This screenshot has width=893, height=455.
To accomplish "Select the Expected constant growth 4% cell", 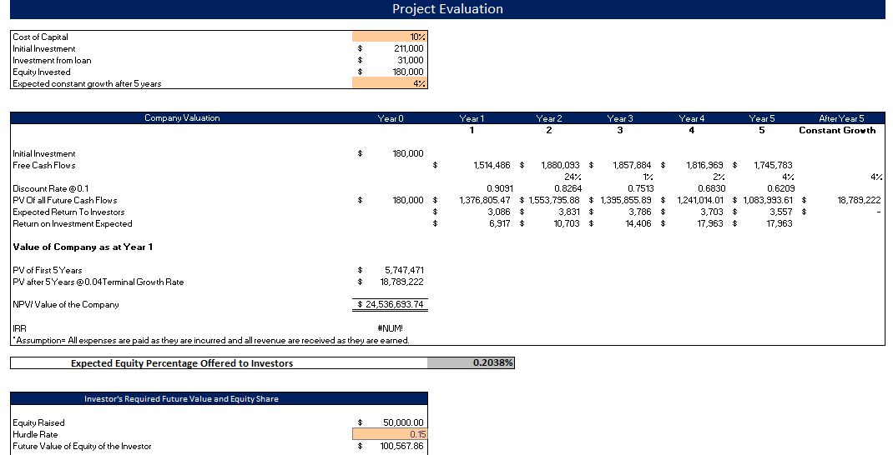I will (x=389, y=83).
